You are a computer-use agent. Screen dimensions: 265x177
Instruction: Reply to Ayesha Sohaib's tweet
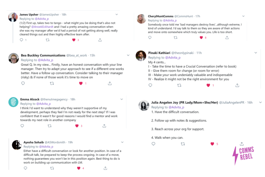26,168
